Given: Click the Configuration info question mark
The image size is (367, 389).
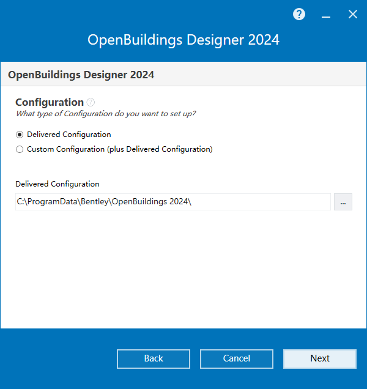Looking at the screenshot, I should coord(91,102).
